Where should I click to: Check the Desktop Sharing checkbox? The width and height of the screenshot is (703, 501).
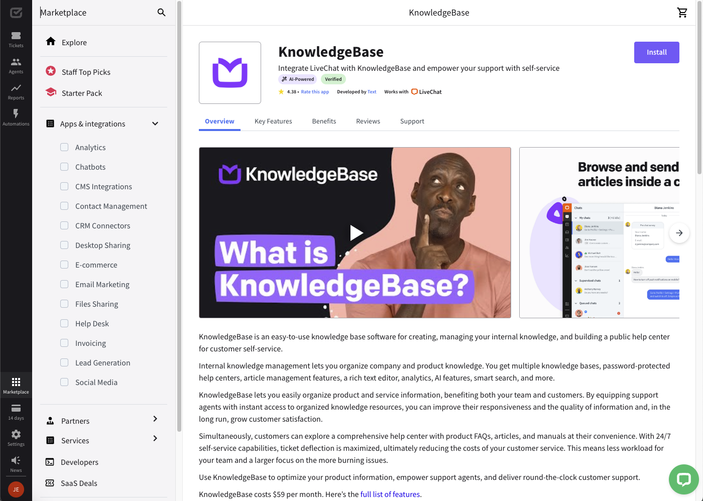tap(64, 245)
